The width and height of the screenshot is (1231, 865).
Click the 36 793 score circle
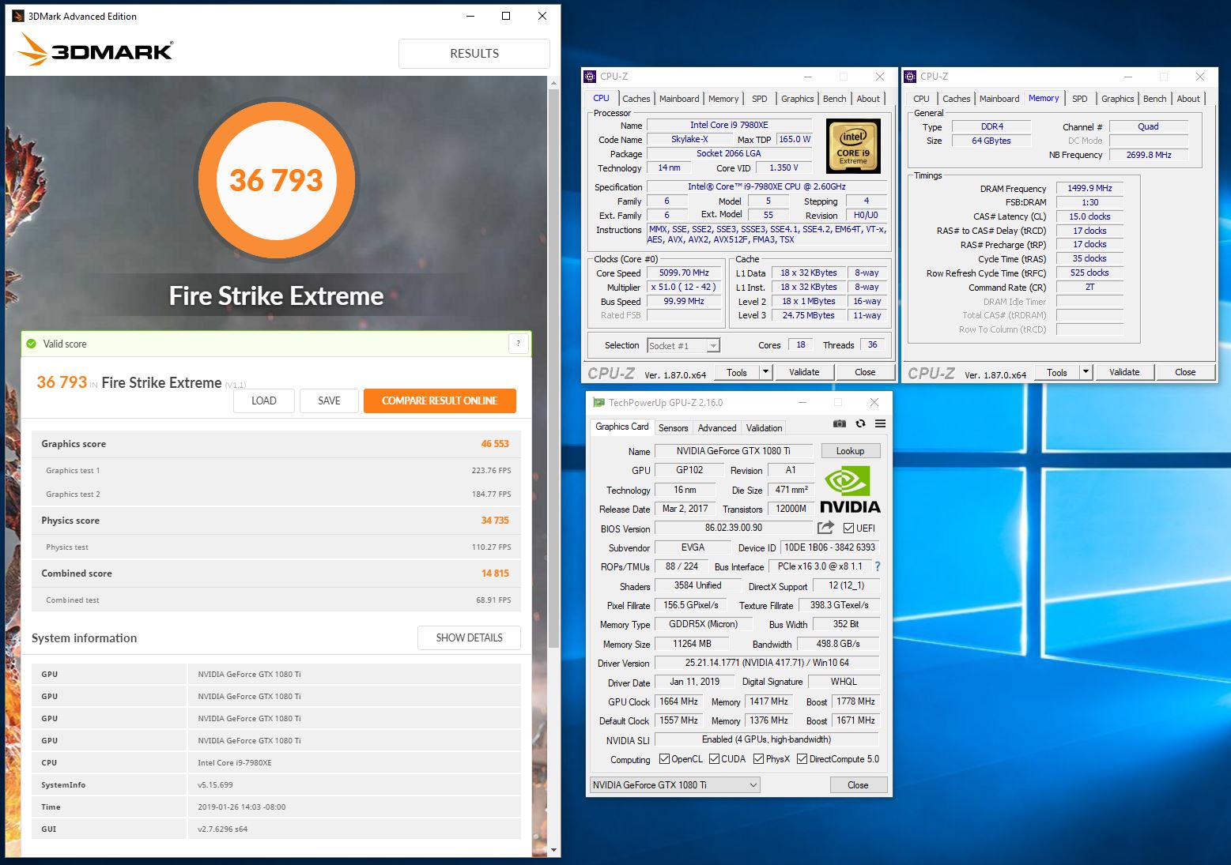click(x=276, y=180)
